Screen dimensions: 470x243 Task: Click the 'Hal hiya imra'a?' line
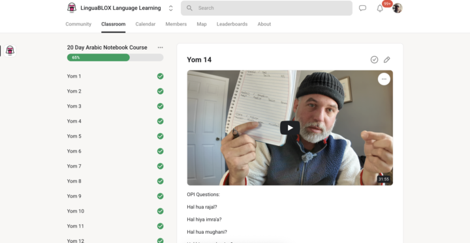pyautogui.click(x=204, y=220)
